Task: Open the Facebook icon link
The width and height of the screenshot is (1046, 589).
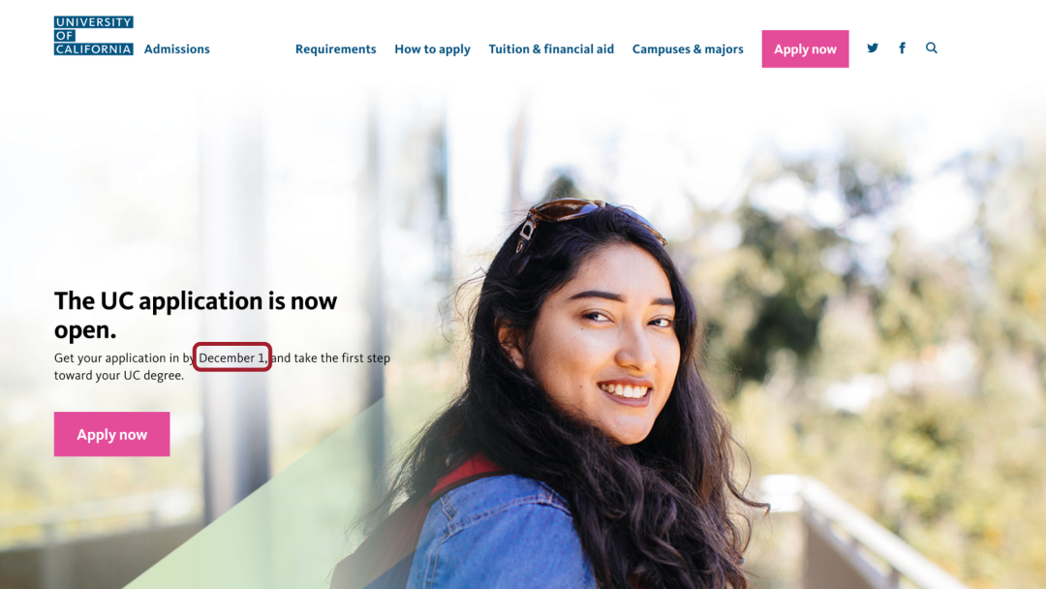Action: [902, 48]
